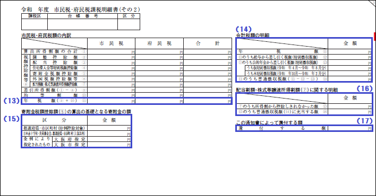Select the row label 差引所得割額(①-⑧)
Screen dimensions: 376x196
coord(54,90)
